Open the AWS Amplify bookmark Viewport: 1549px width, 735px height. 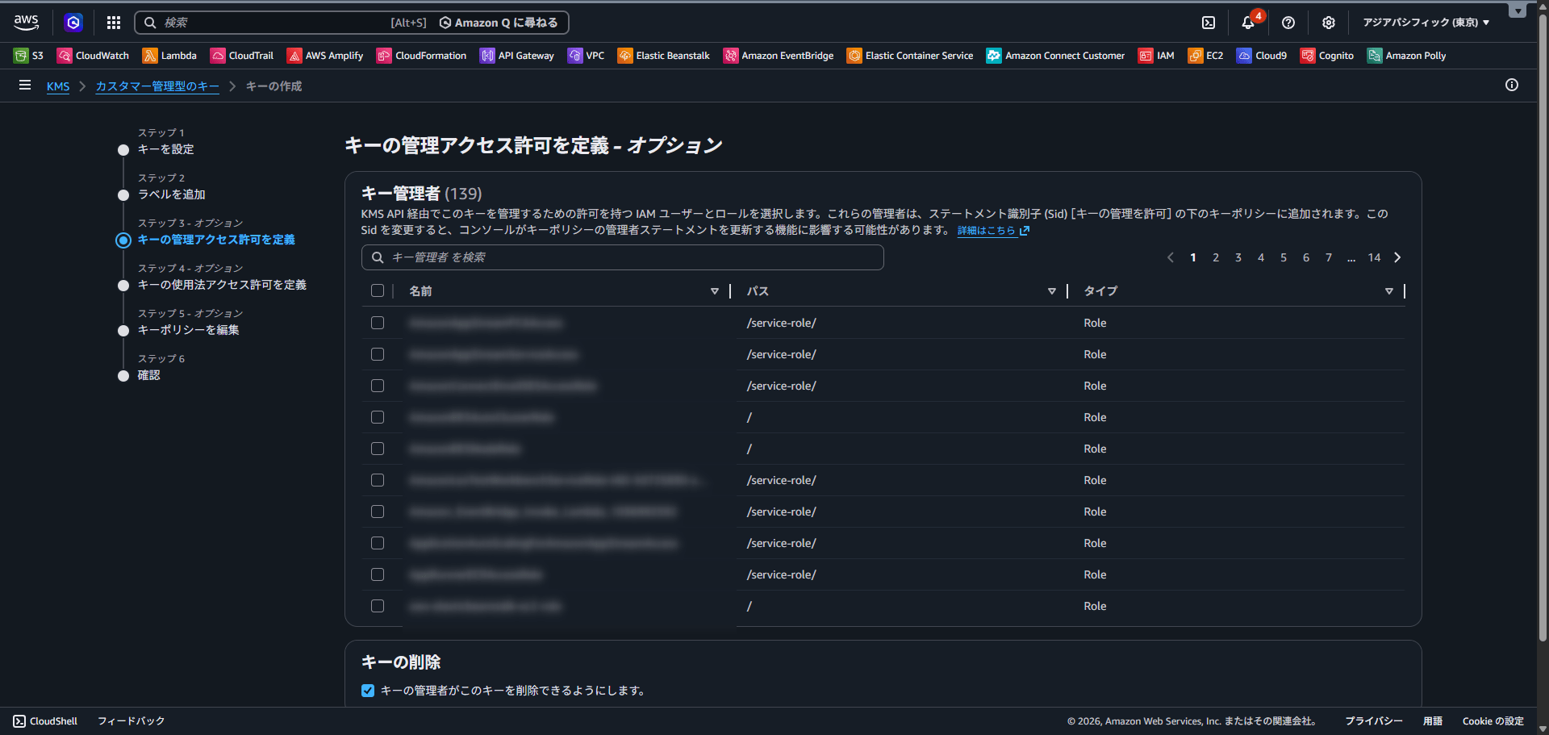click(325, 56)
